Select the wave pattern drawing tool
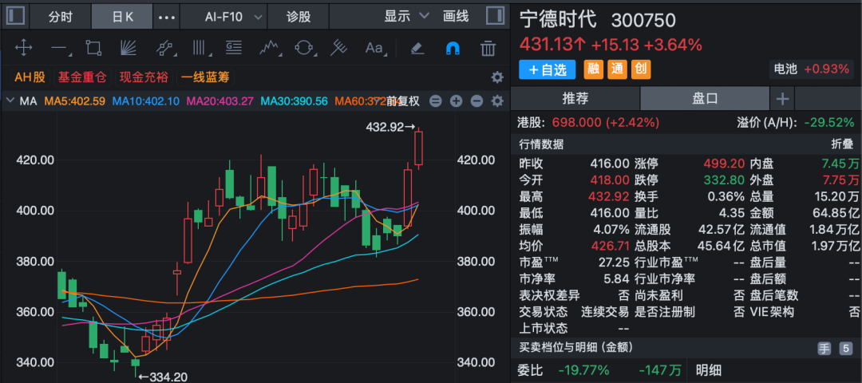This screenshot has width=862, height=383. 269,48
